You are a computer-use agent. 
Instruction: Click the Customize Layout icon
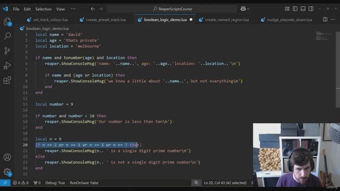287,8
